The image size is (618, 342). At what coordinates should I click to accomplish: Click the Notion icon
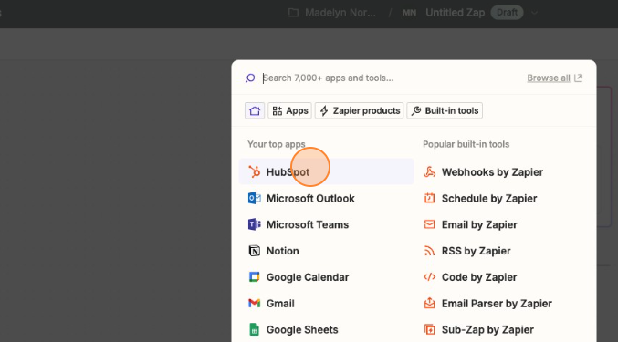click(254, 251)
